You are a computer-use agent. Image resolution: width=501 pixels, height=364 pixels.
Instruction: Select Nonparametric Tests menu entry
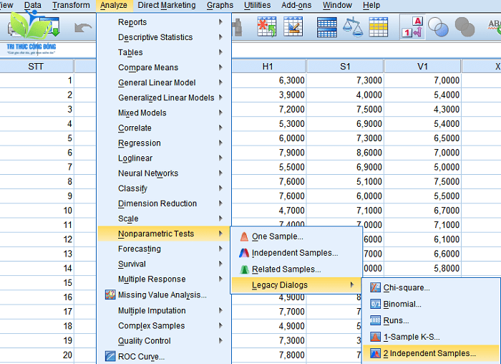(164, 234)
